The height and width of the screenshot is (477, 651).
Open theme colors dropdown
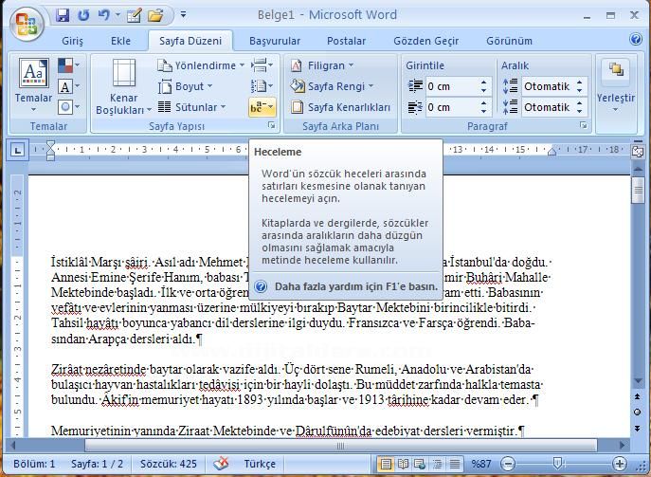click(x=68, y=65)
